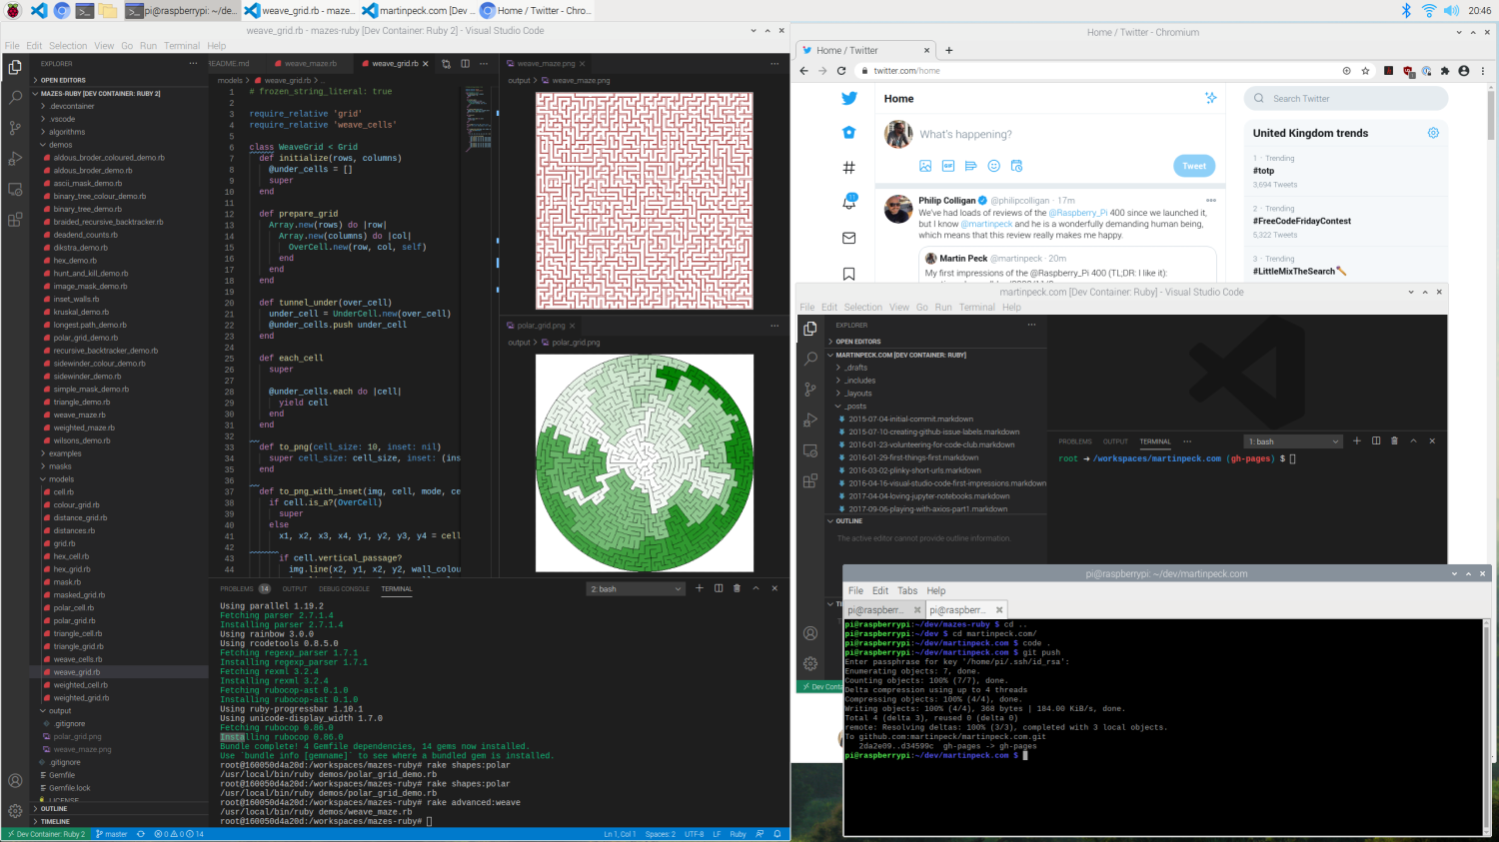This screenshot has height=842, width=1499.
Task: Open Selection menu in mazes-ruby VS Code
Action: [68, 46]
